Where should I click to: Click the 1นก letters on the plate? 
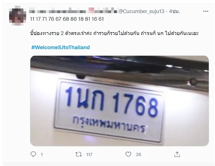click(x=85, y=98)
